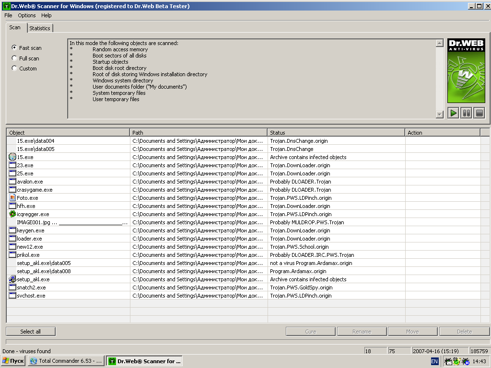Click the Rename button

(362, 332)
